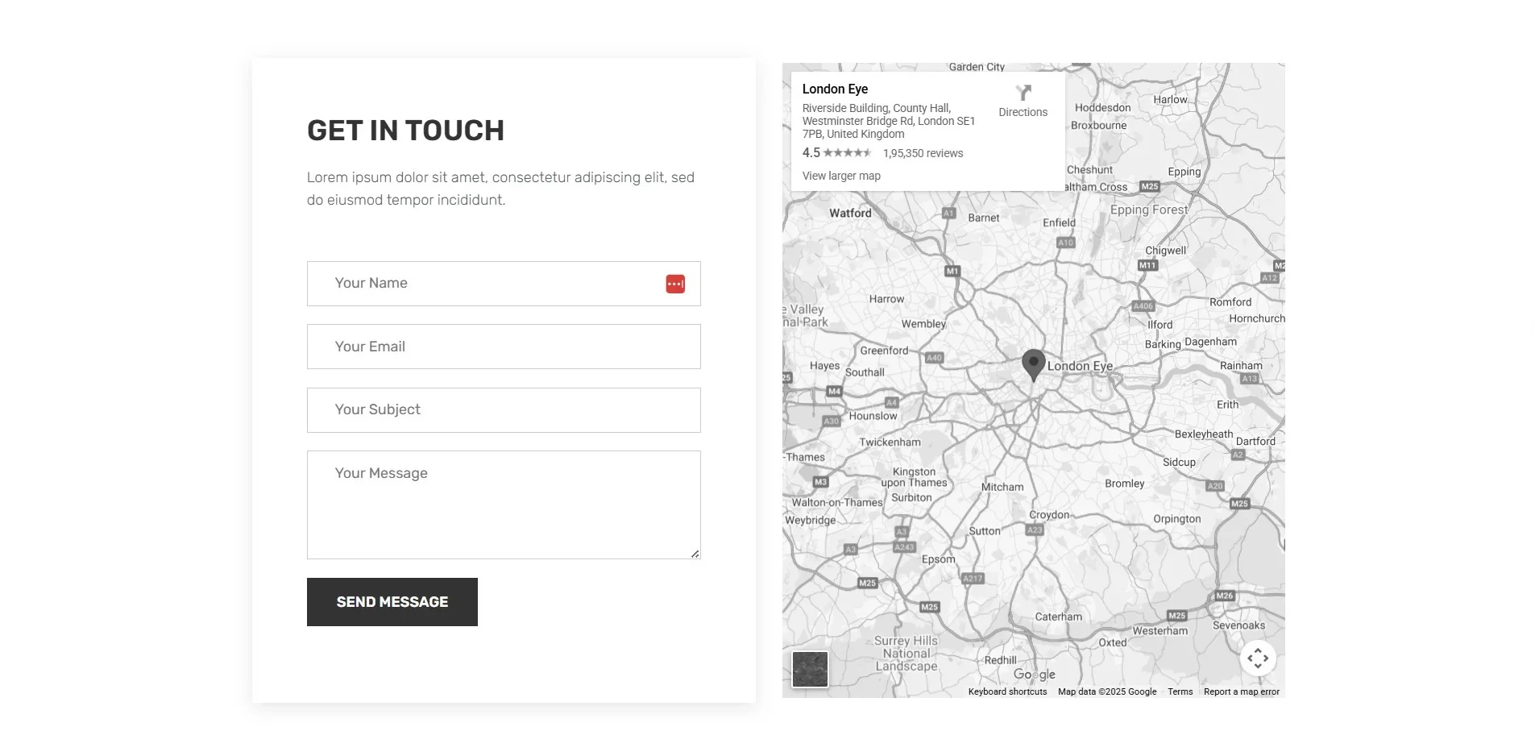This screenshot has height=735, width=1535.
Task: Click the London Eye title in place card
Action: click(835, 89)
